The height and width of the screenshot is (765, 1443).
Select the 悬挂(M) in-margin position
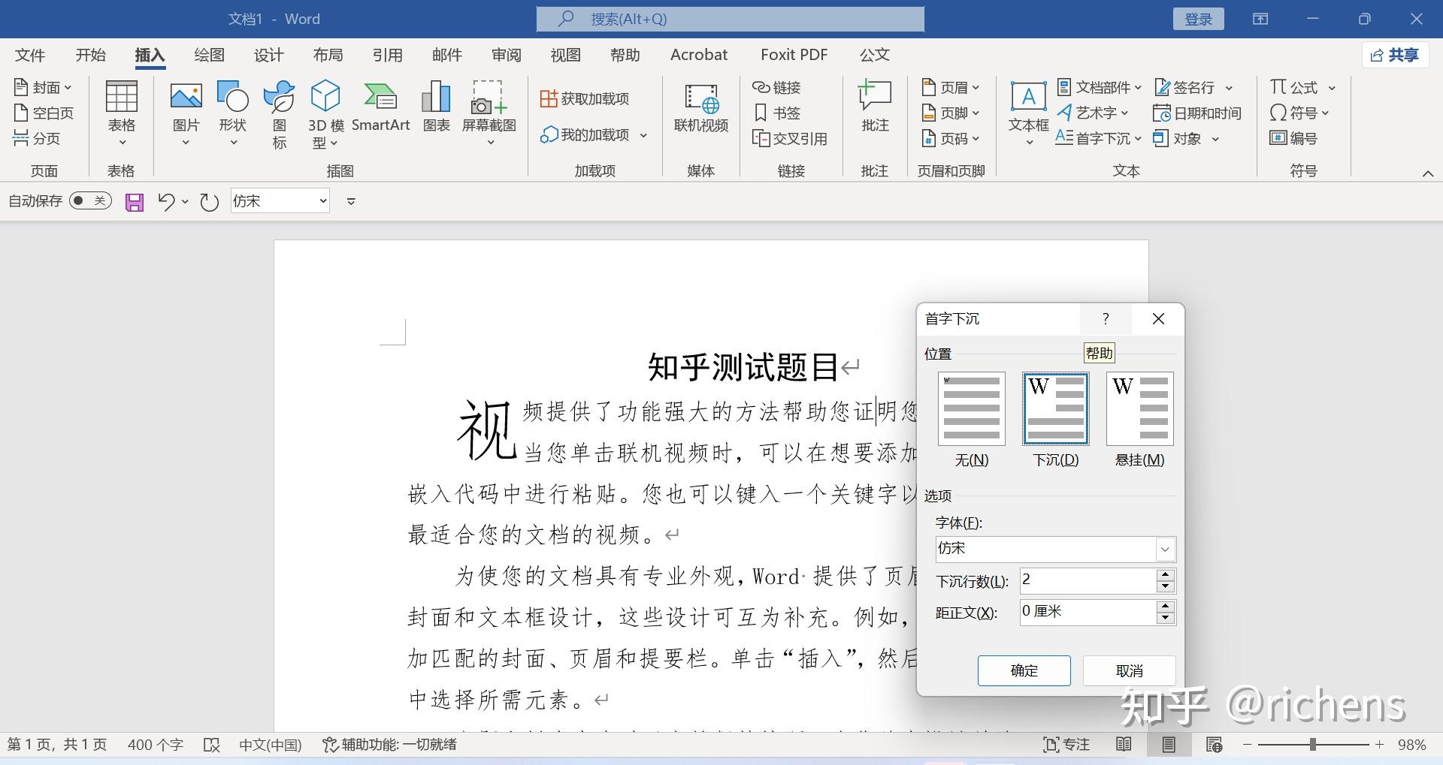(1139, 420)
